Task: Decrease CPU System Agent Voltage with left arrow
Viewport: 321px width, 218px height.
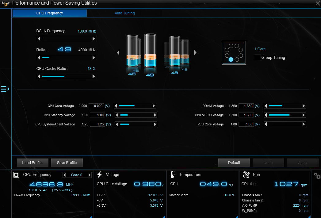Action: click(x=117, y=124)
